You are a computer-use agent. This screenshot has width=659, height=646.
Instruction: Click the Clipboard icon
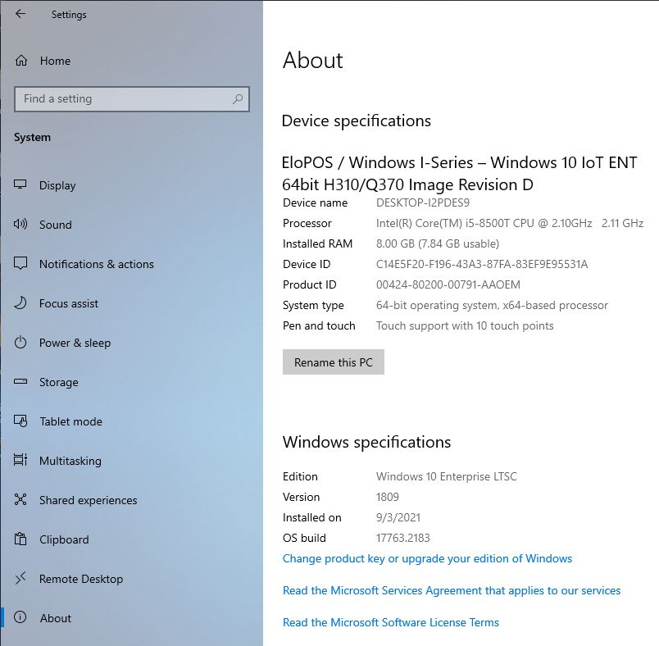(20, 539)
